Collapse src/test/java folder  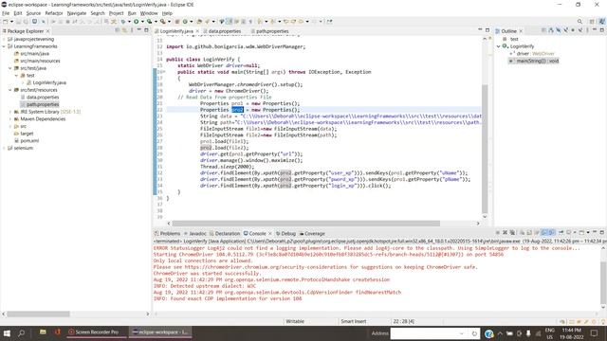pyautogui.click(x=10, y=68)
